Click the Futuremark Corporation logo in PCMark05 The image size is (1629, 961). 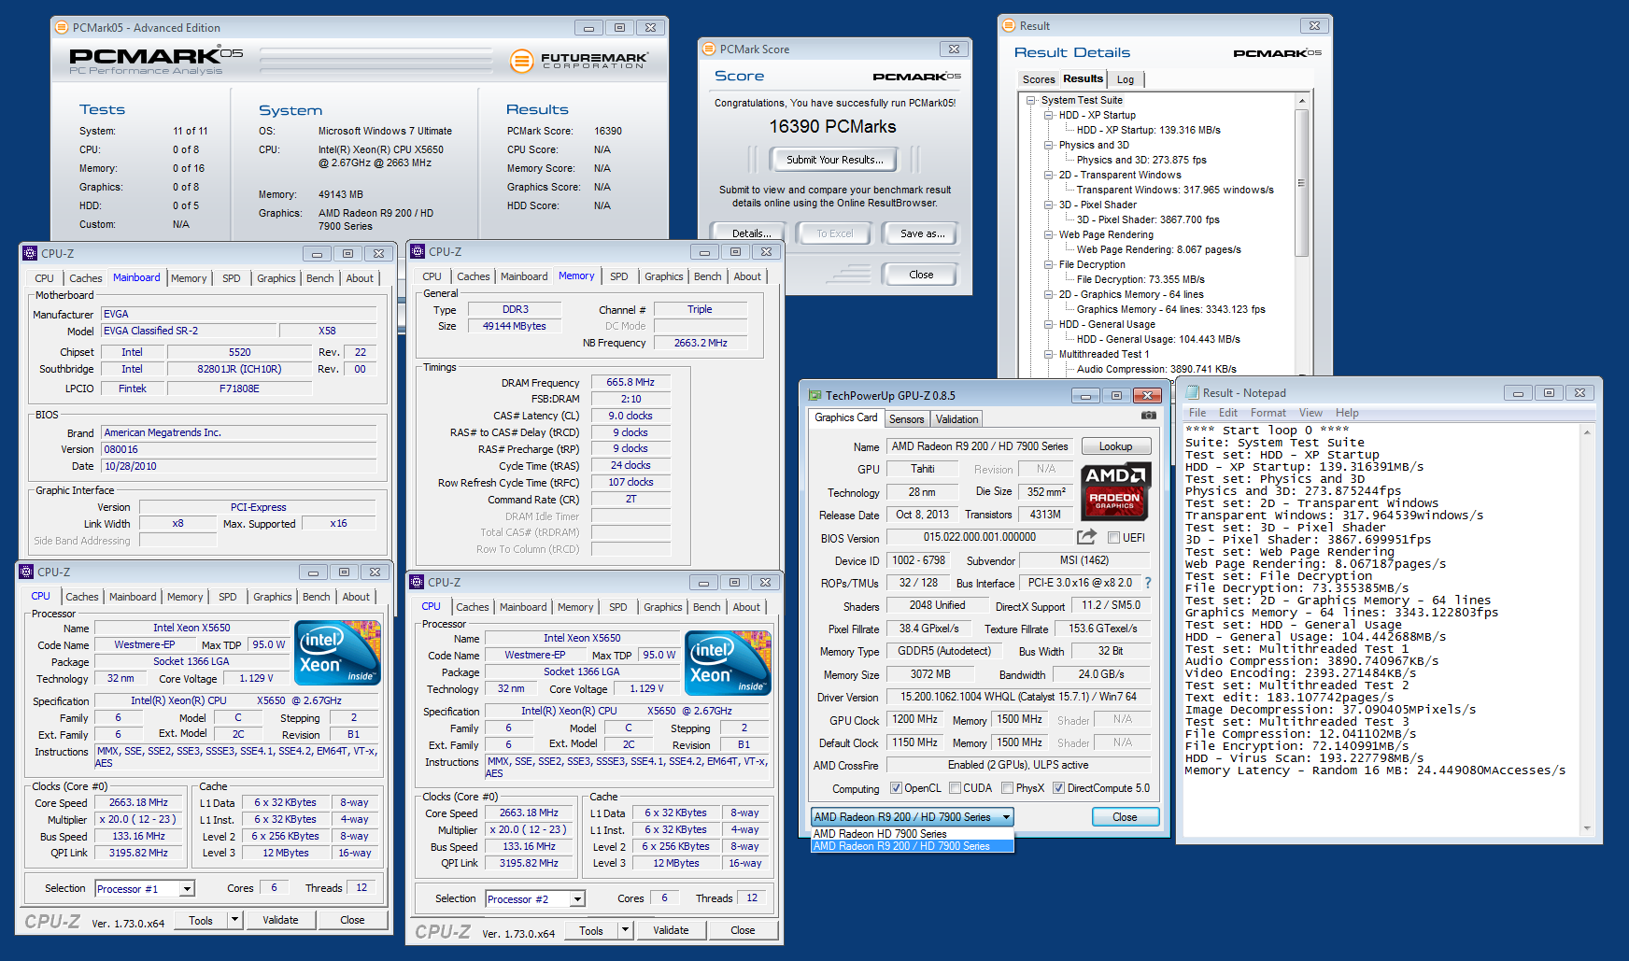[x=579, y=61]
